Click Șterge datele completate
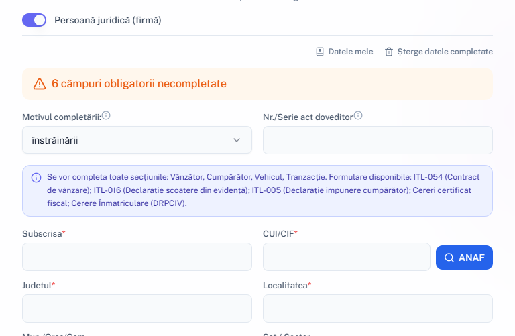Viewport: 515px width, 336px height. [439, 52]
